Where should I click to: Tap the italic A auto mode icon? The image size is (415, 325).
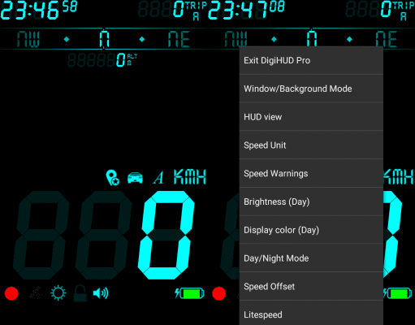point(158,178)
